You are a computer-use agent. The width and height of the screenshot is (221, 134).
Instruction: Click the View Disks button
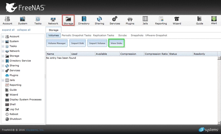pos(116,43)
